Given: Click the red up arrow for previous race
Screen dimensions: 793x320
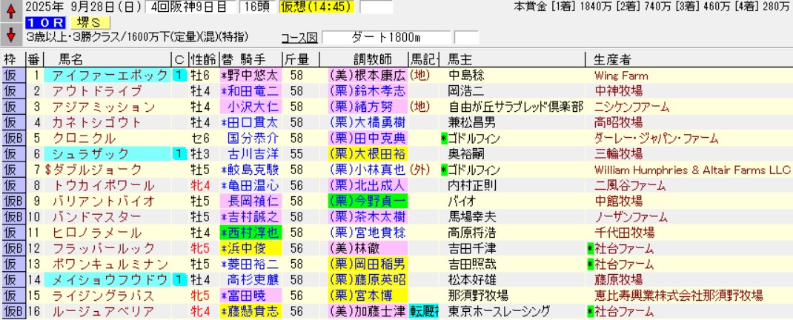Looking at the screenshot, I should click(x=11, y=12).
